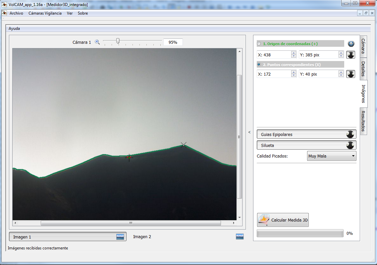This screenshot has height=265, width=377.
Task: Click the Silueta button
Action: [x=306, y=145]
